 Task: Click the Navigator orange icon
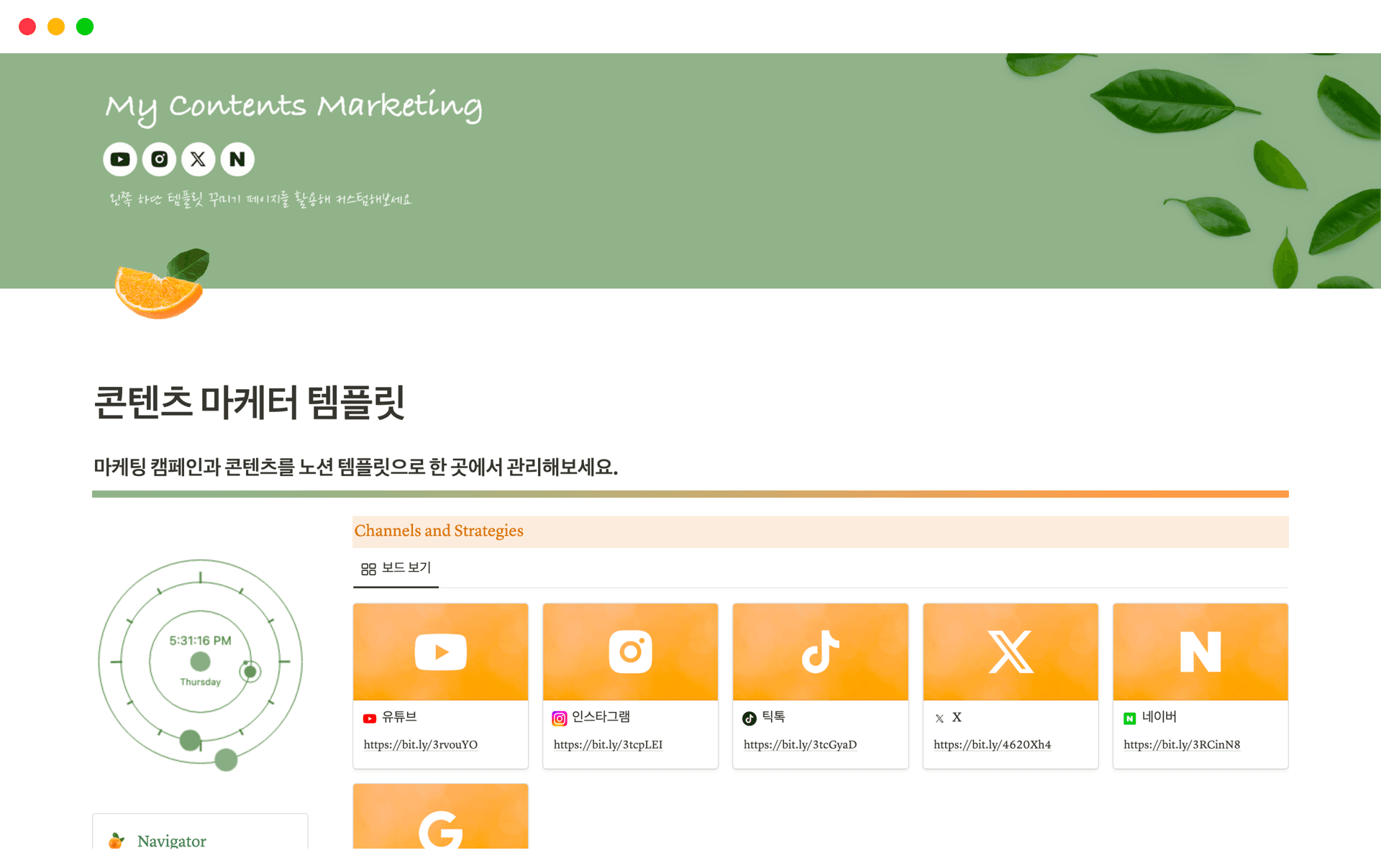tap(116, 840)
